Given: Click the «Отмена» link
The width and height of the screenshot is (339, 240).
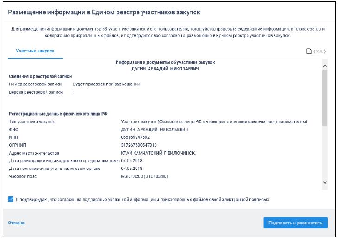Looking at the screenshot, I should click(16, 223).
